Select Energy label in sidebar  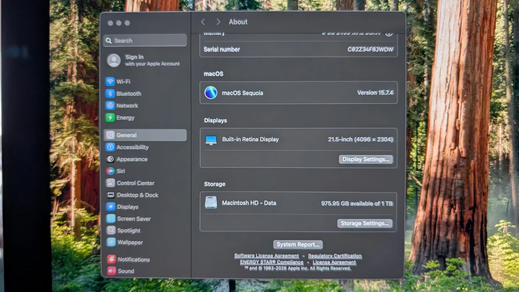[x=125, y=118]
